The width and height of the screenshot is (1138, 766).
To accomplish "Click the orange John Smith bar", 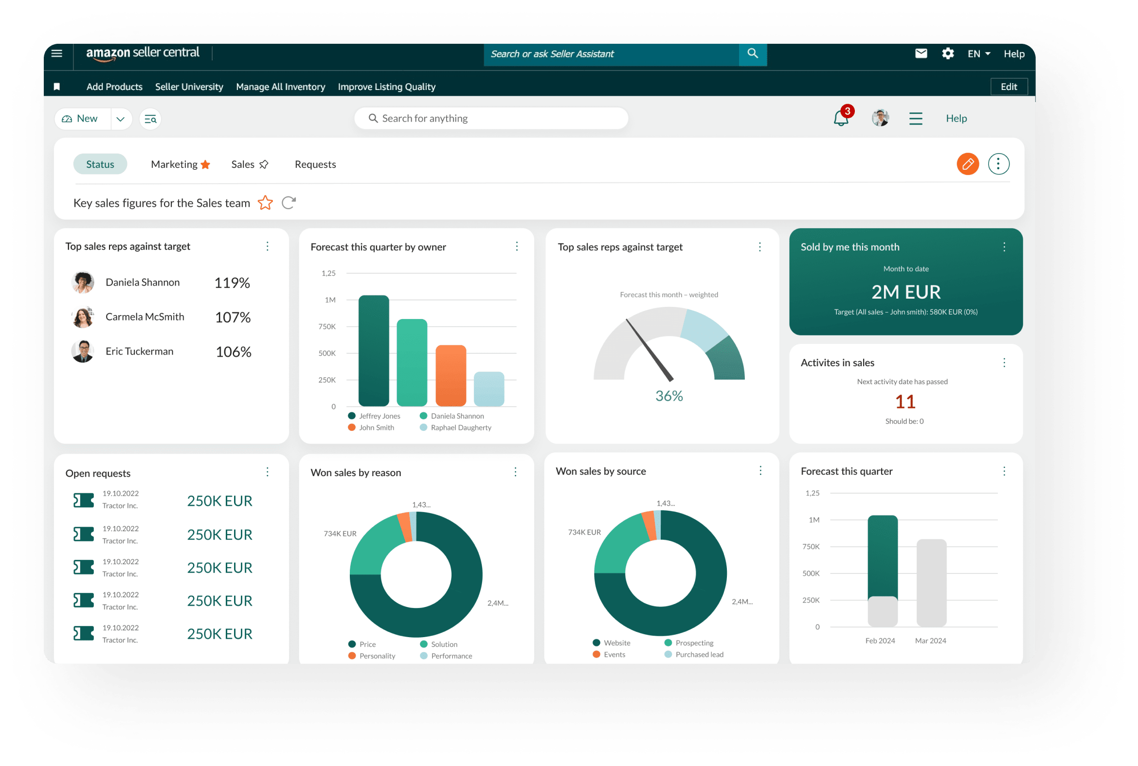I will (451, 375).
